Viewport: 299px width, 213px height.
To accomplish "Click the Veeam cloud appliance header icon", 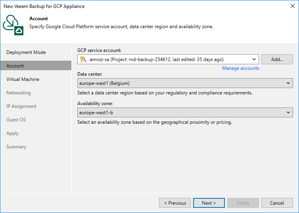I will tap(13, 25).
